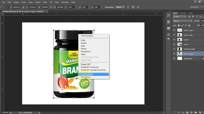This screenshot has height=114, width=204.
Task: Toggle visibility of Layer 2
Action: coord(174,40)
